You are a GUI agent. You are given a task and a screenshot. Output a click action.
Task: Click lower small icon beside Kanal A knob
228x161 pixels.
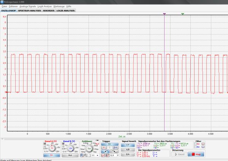coord(44,146)
